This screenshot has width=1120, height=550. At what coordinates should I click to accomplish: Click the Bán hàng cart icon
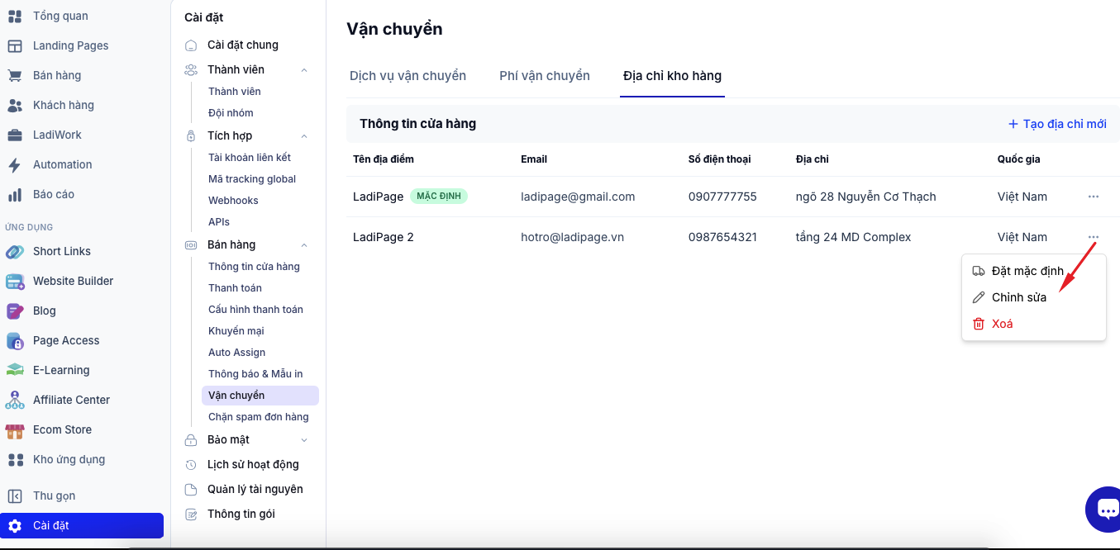tap(15, 75)
